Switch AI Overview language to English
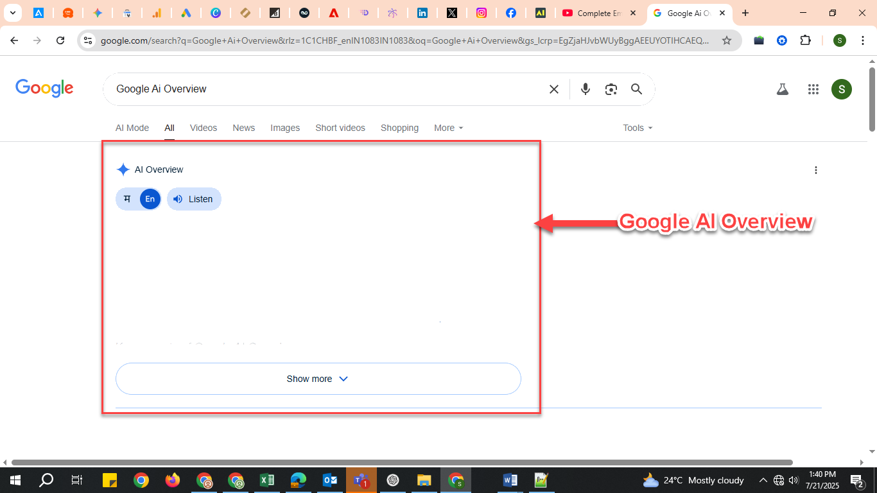The height and width of the screenshot is (493, 877). tap(150, 199)
